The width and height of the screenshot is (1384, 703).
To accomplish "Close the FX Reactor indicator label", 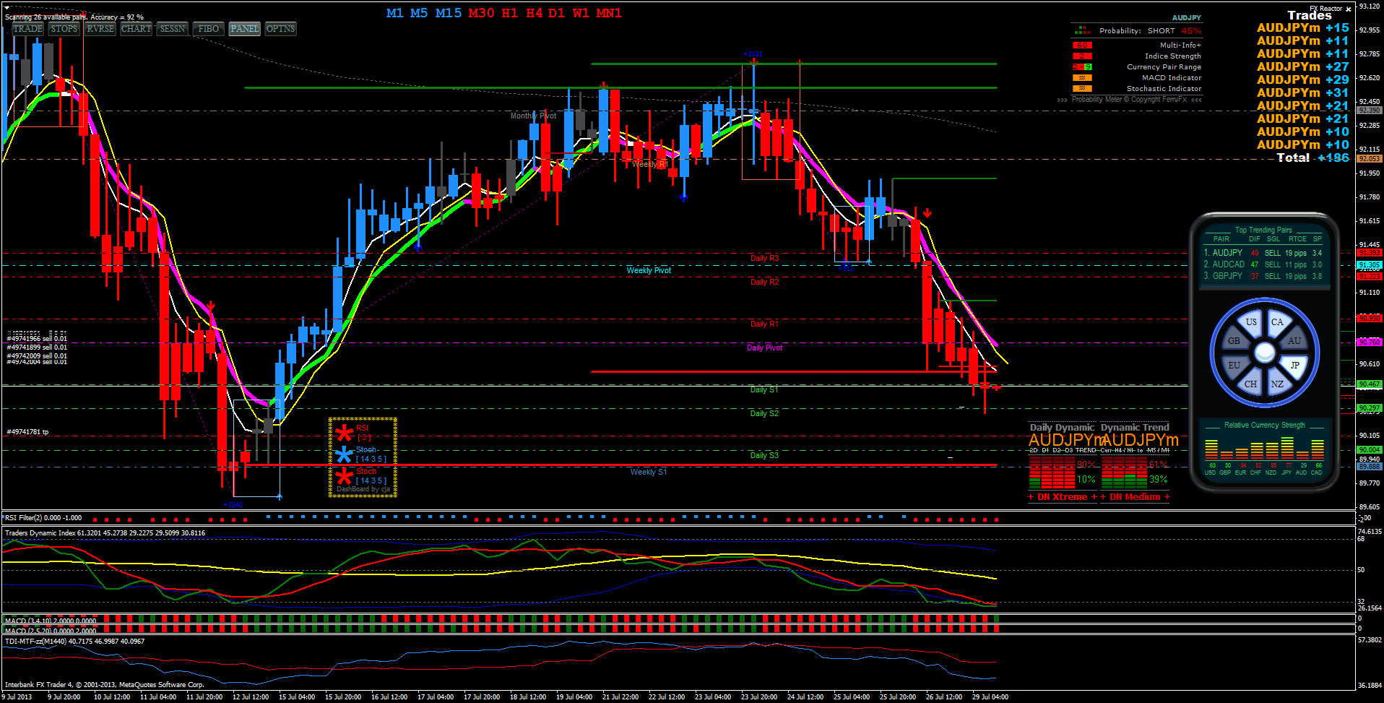I will coord(1348,9).
